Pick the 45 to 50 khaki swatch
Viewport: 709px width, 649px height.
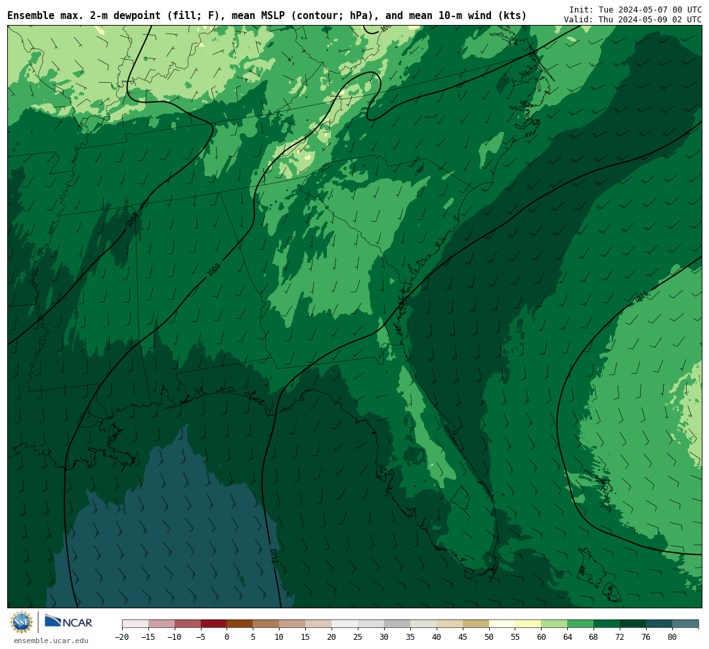[476, 623]
